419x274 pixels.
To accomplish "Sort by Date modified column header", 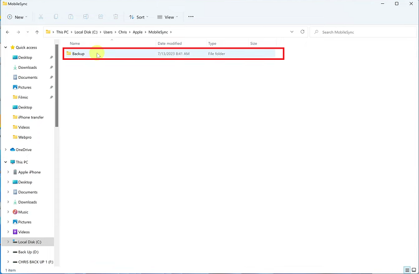I will coord(169,44).
